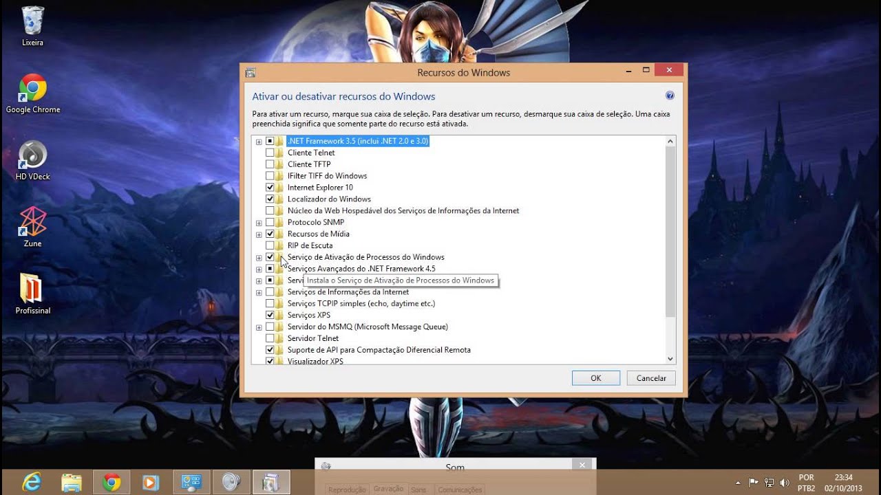Select the Servidor Telnet row text
The height and width of the screenshot is (495, 881).
pos(313,338)
